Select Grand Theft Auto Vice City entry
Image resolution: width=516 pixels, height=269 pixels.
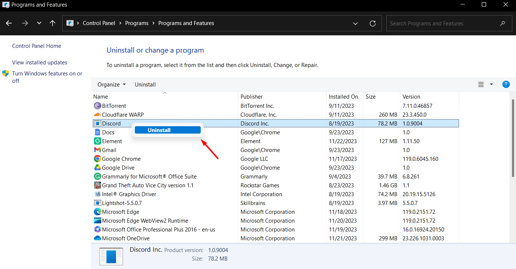[148, 185]
